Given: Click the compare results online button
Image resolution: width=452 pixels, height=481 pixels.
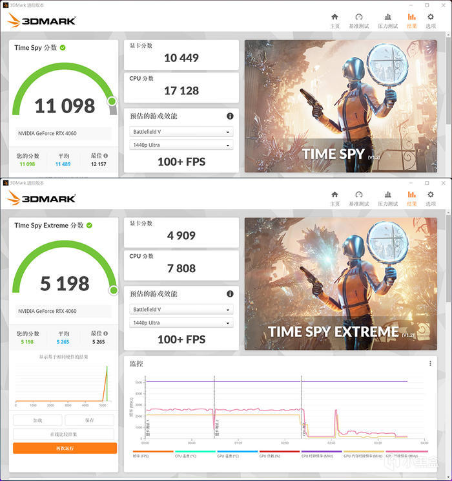Looking at the screenshot, I should click(x=64, y=434).
